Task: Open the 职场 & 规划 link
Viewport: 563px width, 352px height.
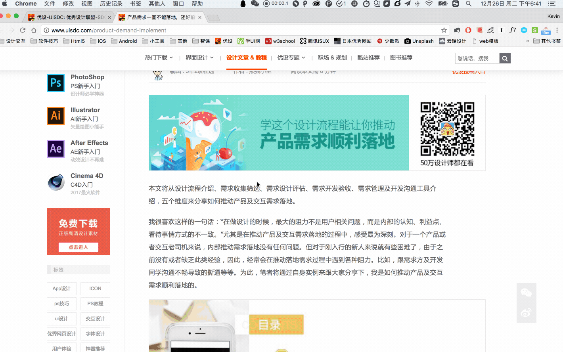Action: coord(332,58)
